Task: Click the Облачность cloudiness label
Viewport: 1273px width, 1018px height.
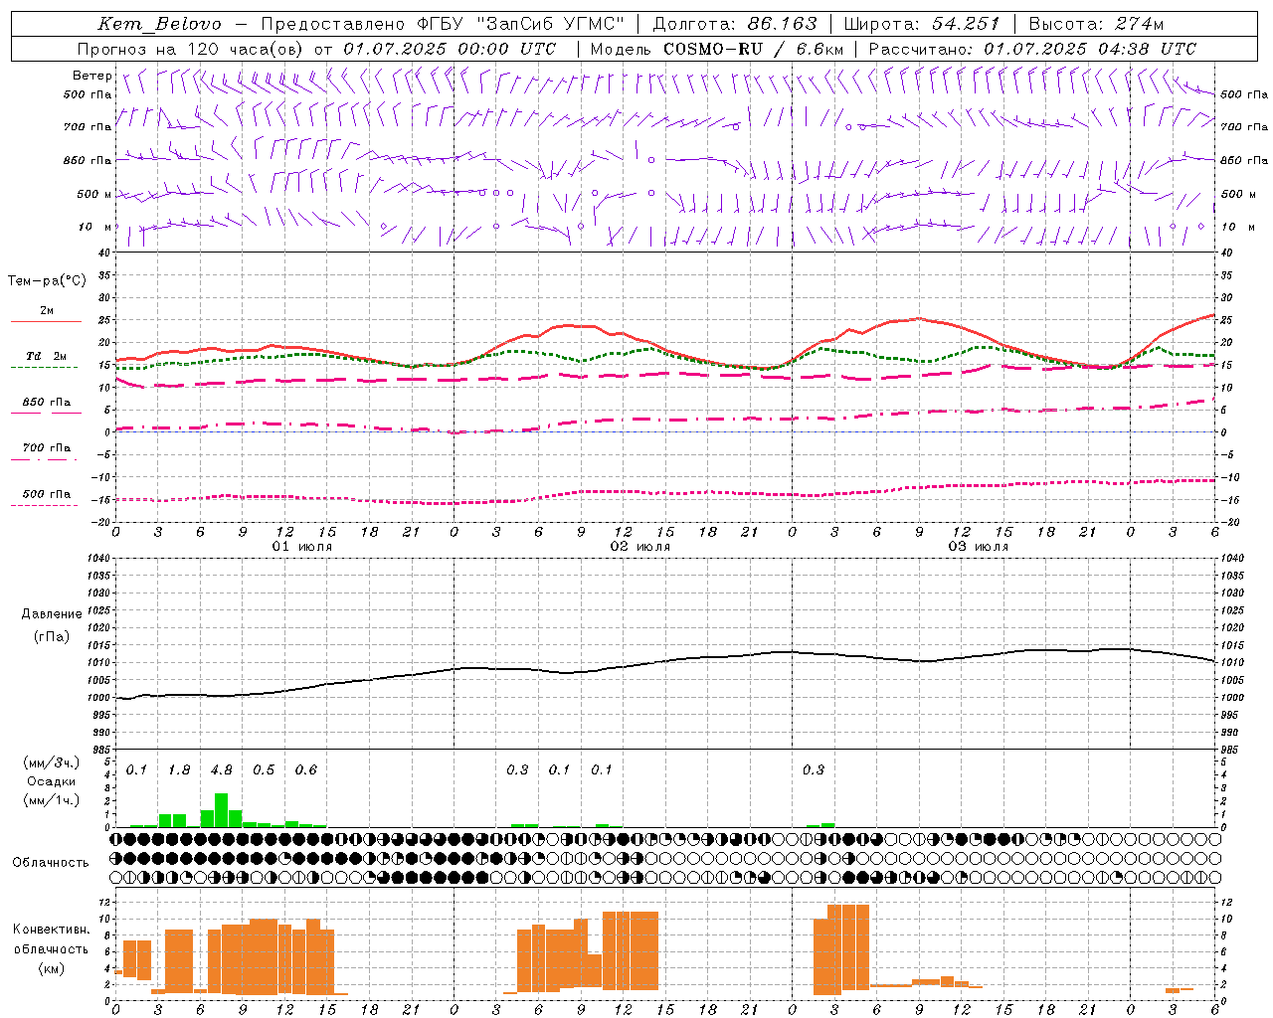Action: 51,863
